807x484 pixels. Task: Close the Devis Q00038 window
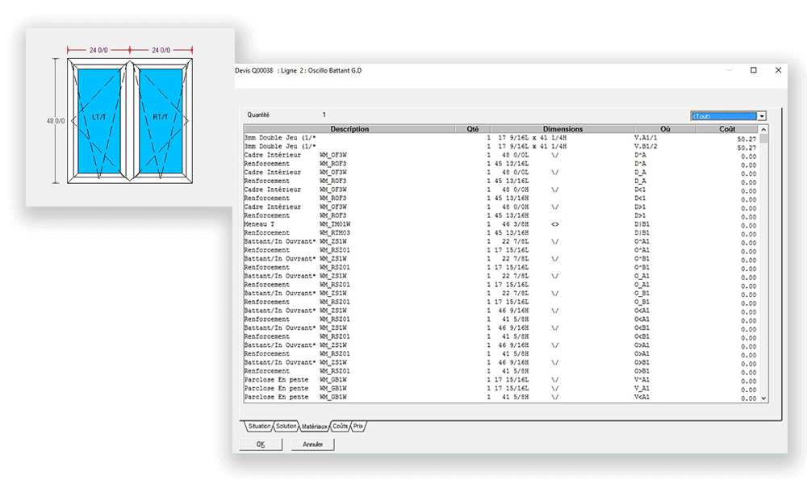[779, 70]
